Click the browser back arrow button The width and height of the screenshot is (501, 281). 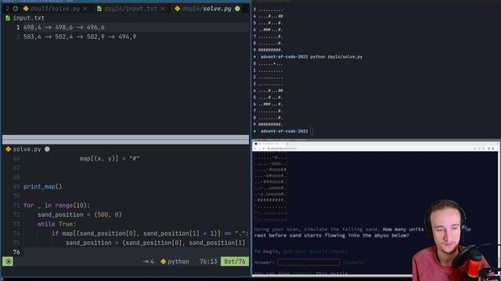point(255,148)
